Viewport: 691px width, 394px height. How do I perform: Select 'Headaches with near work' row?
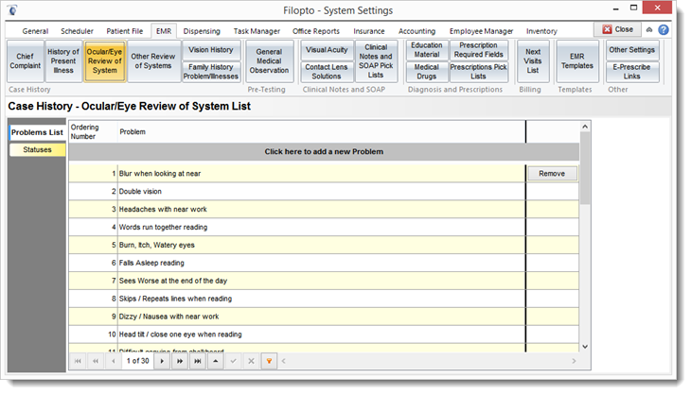[x=324, y=210]
